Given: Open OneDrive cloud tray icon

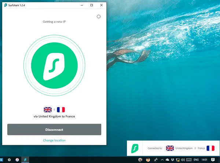Looking at the screenshot, I should 168,160.
